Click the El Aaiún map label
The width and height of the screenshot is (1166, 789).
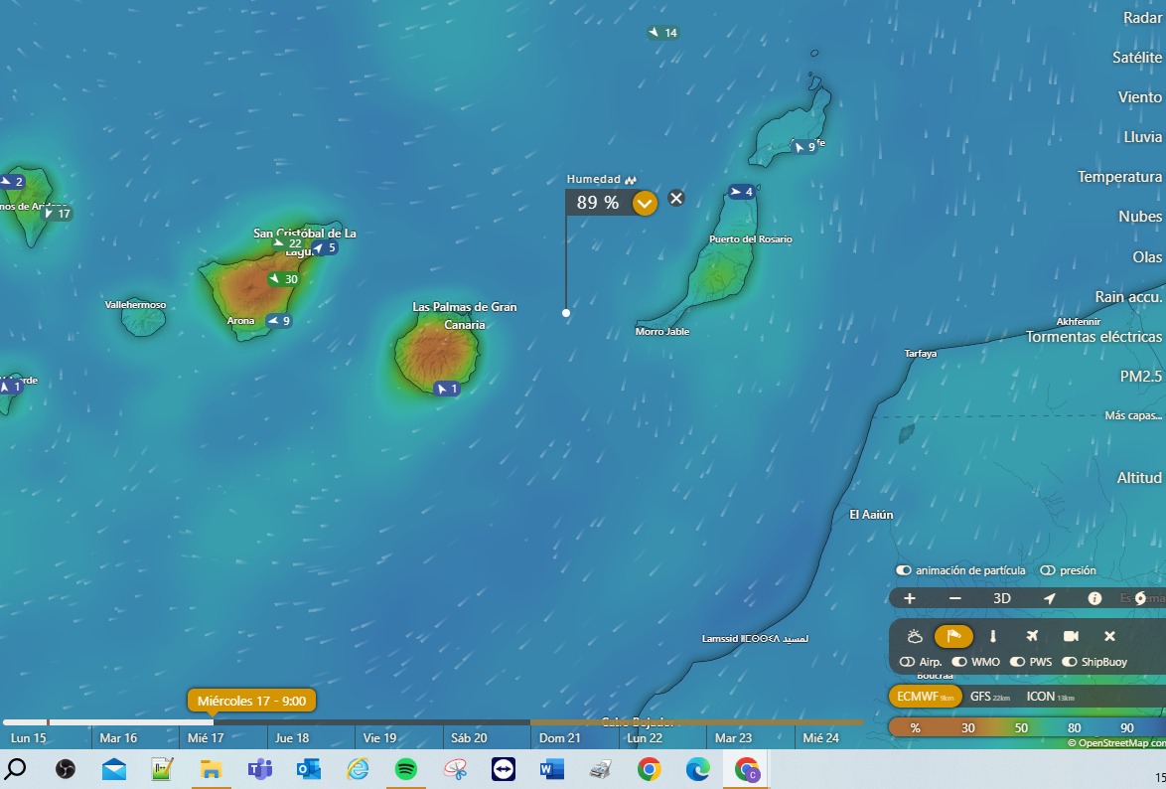click(871, 515)
